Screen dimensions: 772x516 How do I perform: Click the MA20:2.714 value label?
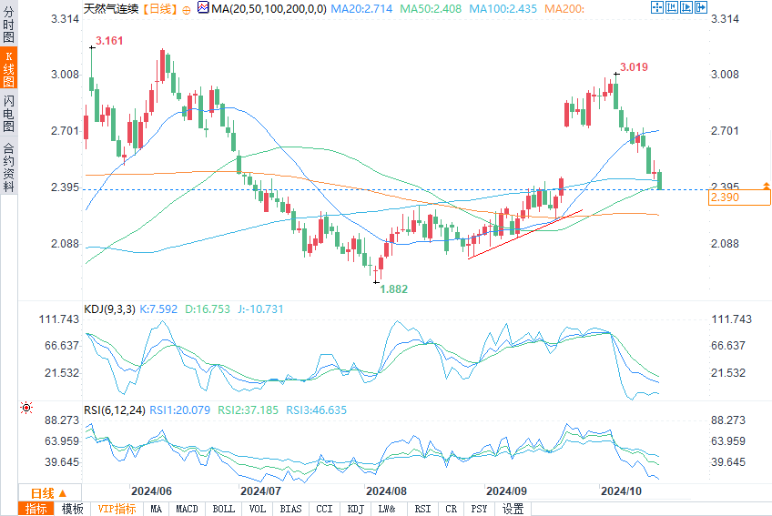pos(361,9)
